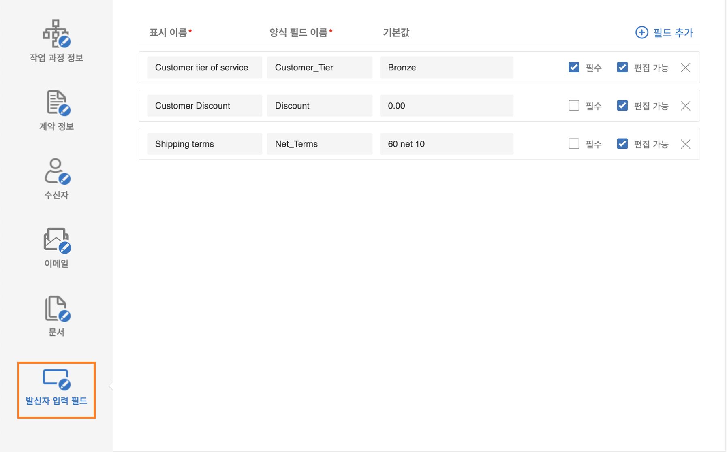Edit the Customer tier of service display name
The image size is (727, 452).
[x=205, y=67]
